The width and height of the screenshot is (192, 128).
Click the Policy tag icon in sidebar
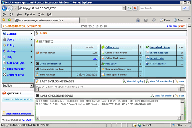pyautogui.click(x=4, y=45)
